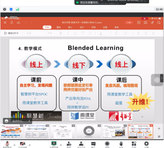
Task: Open the chat bubble icon
Action: tap(93, 144)
